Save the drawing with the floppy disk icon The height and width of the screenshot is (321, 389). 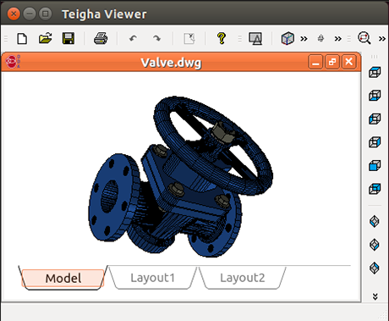tap(68, 38)
